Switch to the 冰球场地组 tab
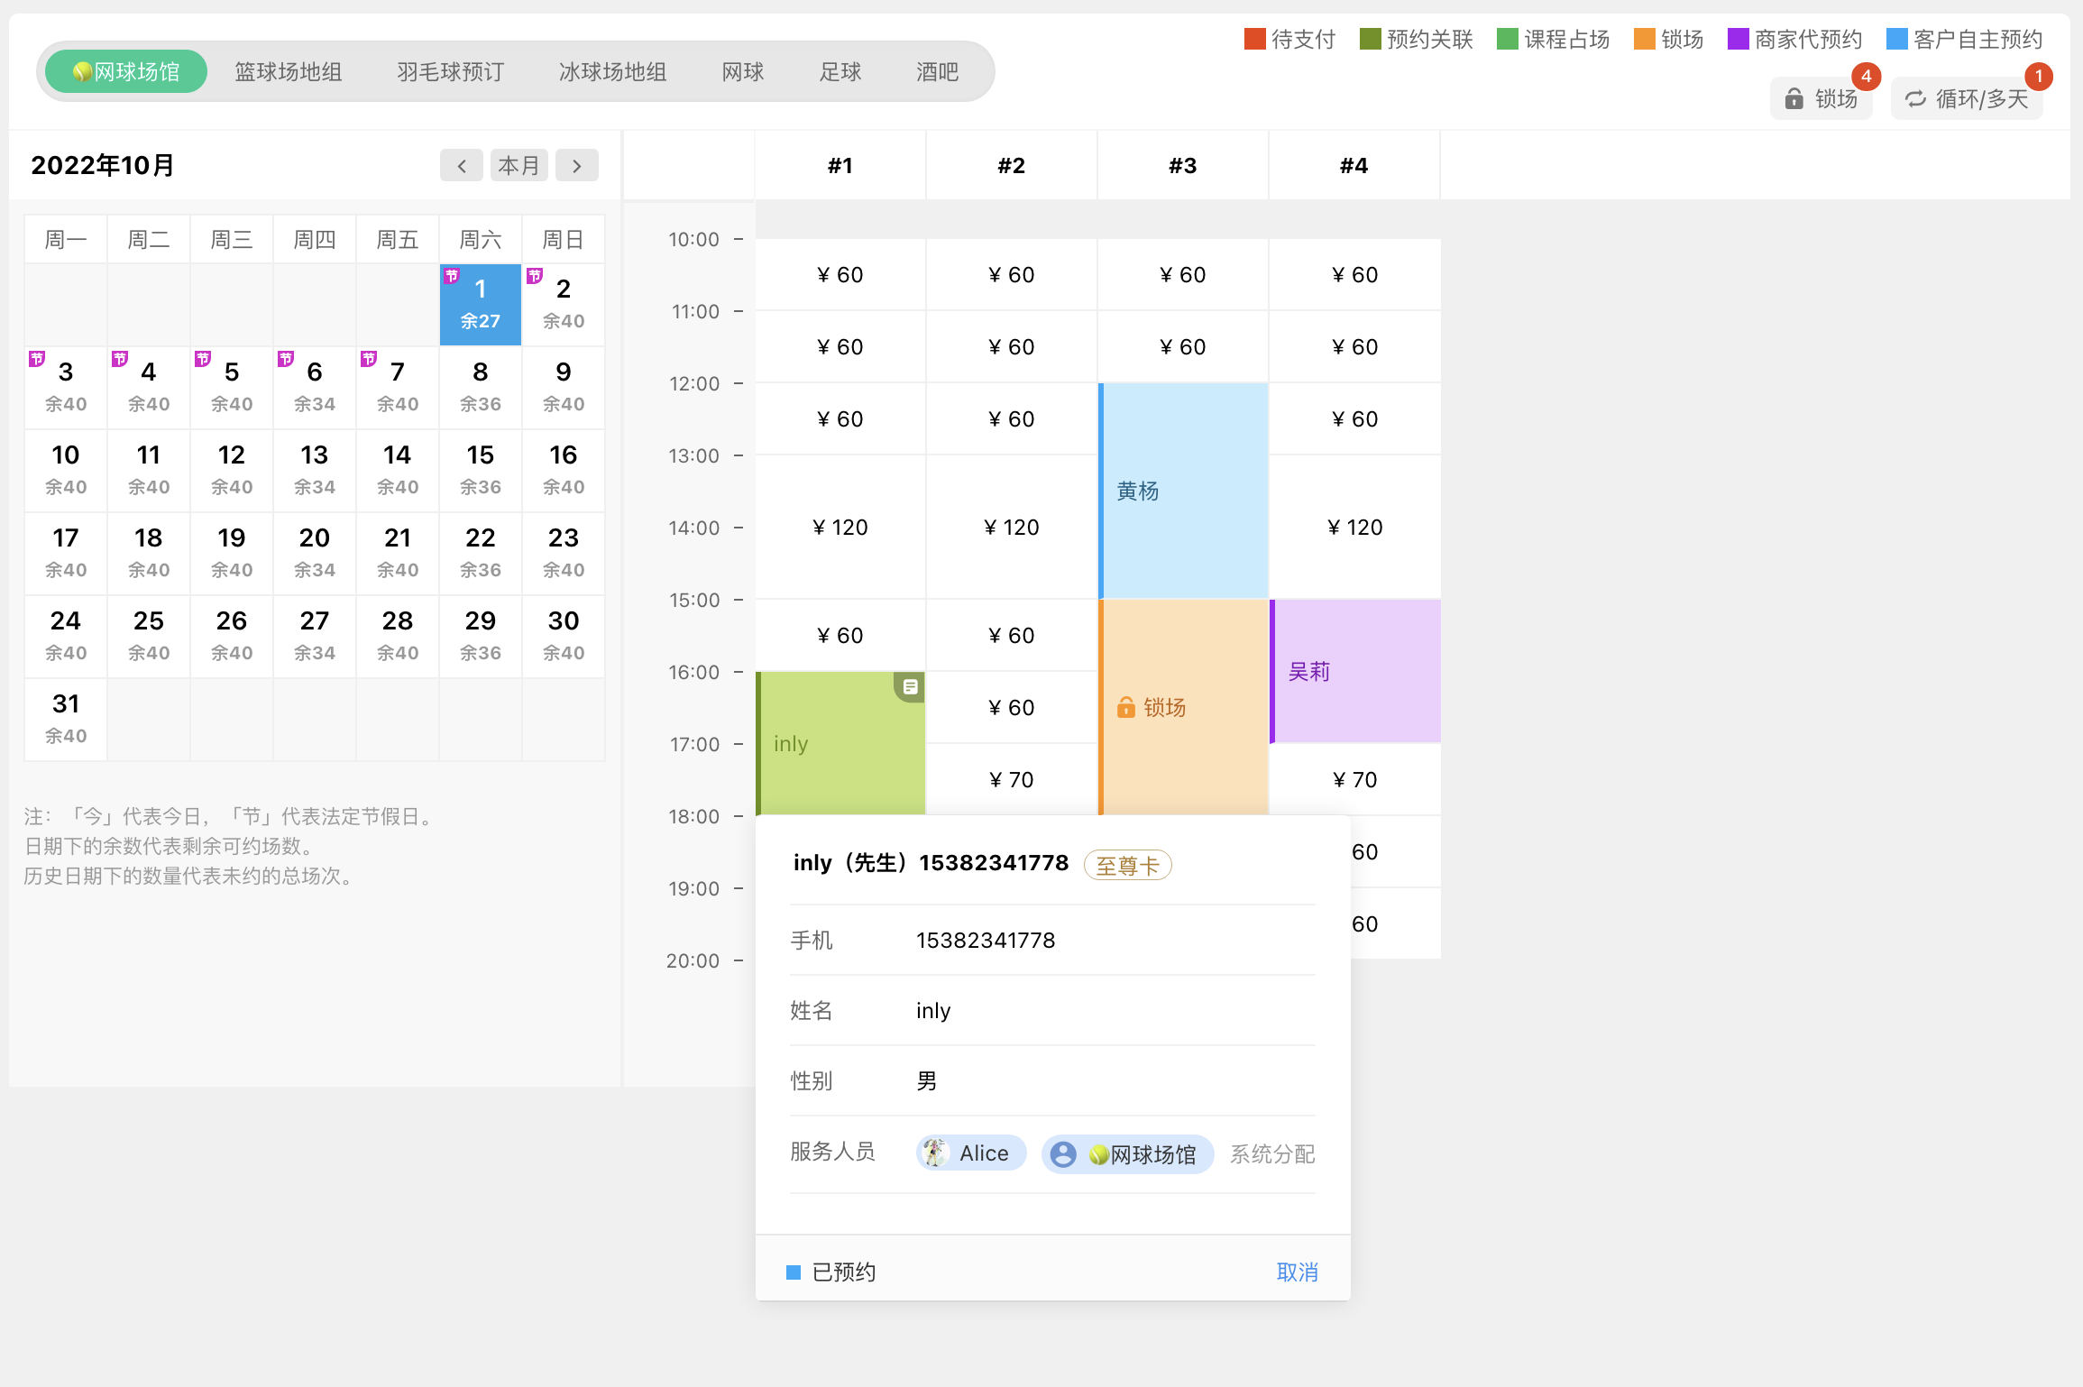This screenshot has width=2083, height=1387. coord(613,72)
